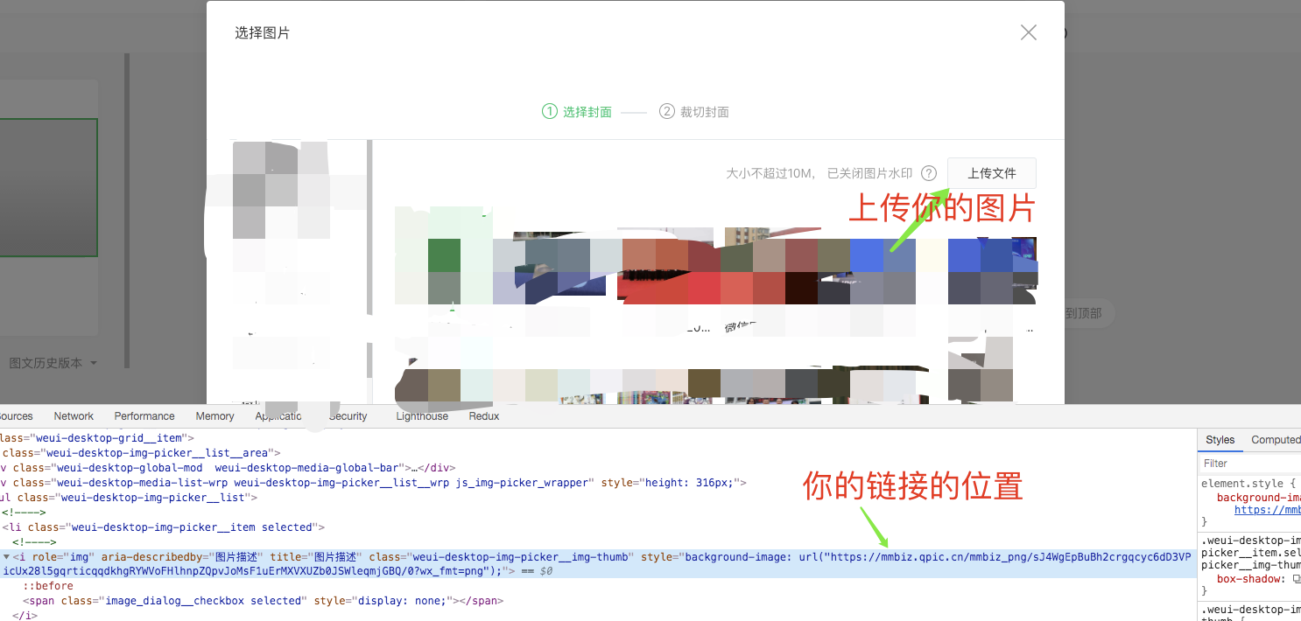Open the Lighthouse DevTools panel
Screen dimensions: 1301x621
click(x=421, y=416)
